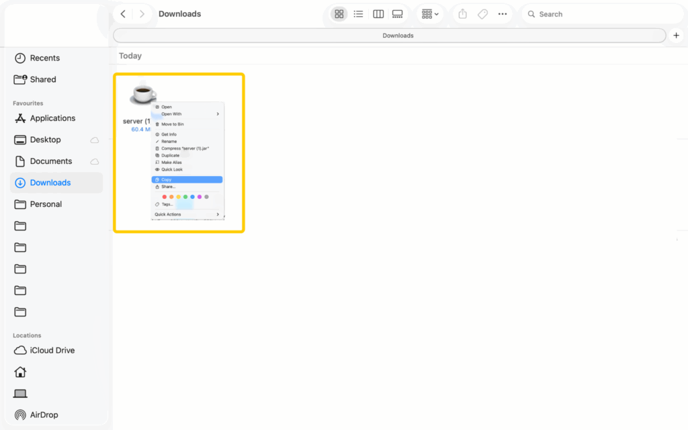Choose Rename in context menu
The height and width of the screenshot is (430, 688).
[x=187, y=141]
